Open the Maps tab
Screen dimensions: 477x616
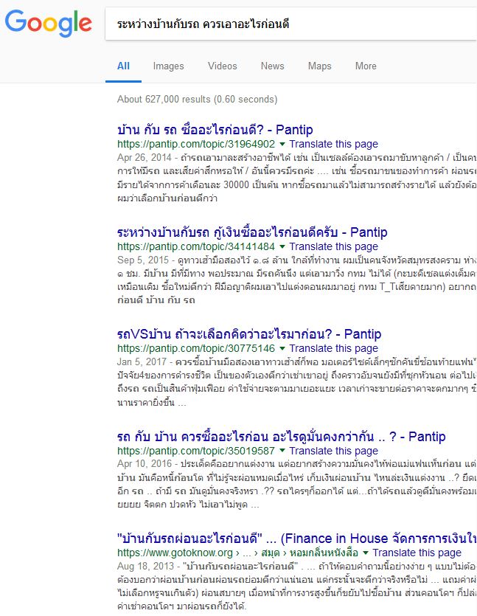(x=319, y=66)
